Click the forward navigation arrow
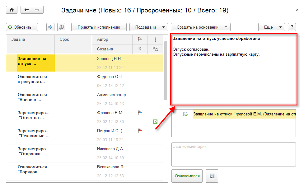304x187 pixels. (38, 10)
